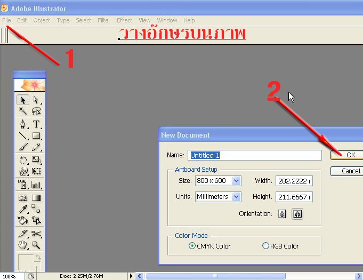Open the Size dropdown
Screen dimensions: 363x280
point(236,181)
